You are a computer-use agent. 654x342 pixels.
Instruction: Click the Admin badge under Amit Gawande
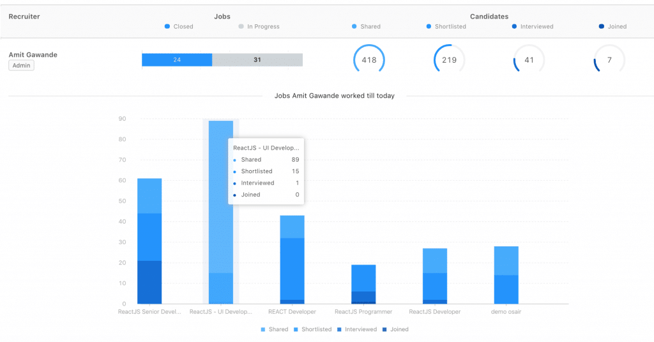point(21,66)
